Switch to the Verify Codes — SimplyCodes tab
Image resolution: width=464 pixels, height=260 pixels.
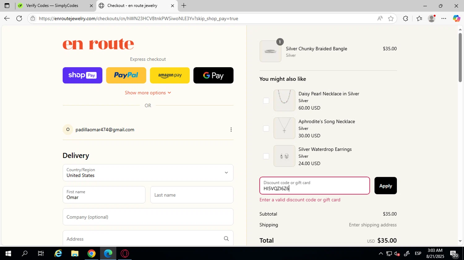click(x=56, y=6)
